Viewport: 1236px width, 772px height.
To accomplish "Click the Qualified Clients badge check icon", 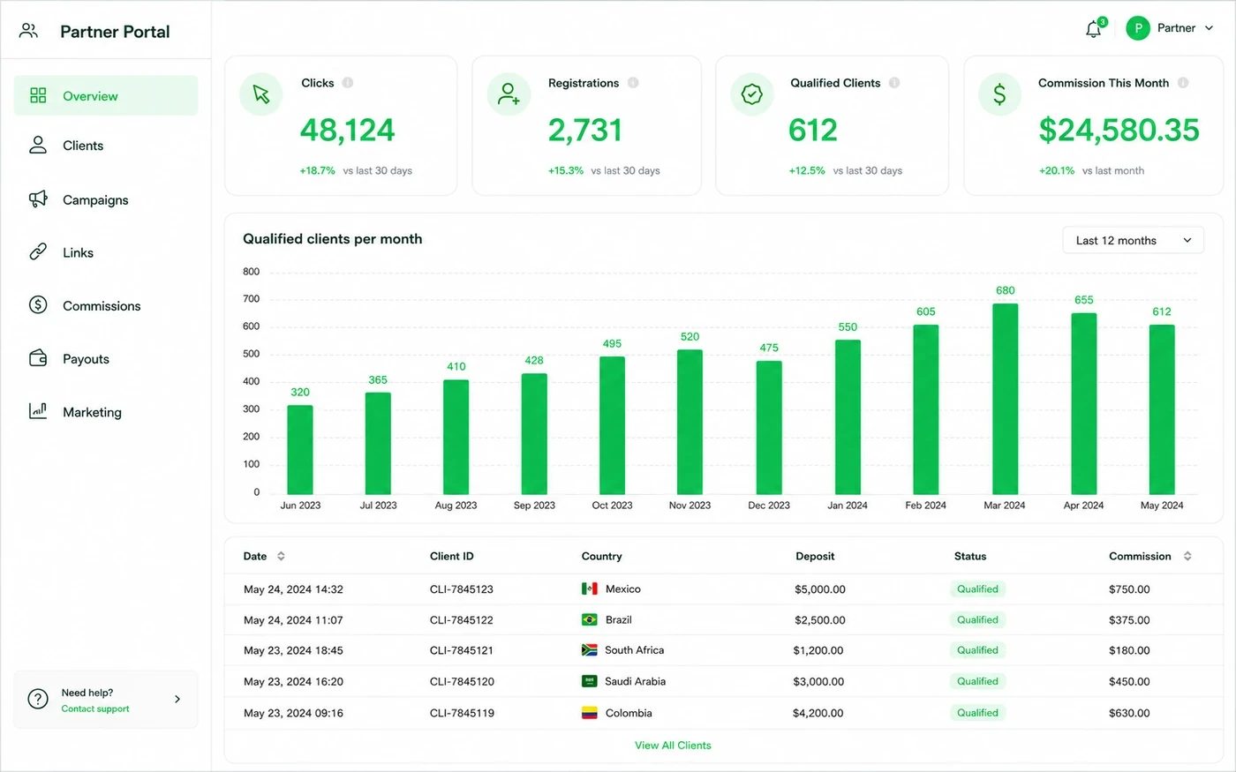I will [x=751, y=94].
